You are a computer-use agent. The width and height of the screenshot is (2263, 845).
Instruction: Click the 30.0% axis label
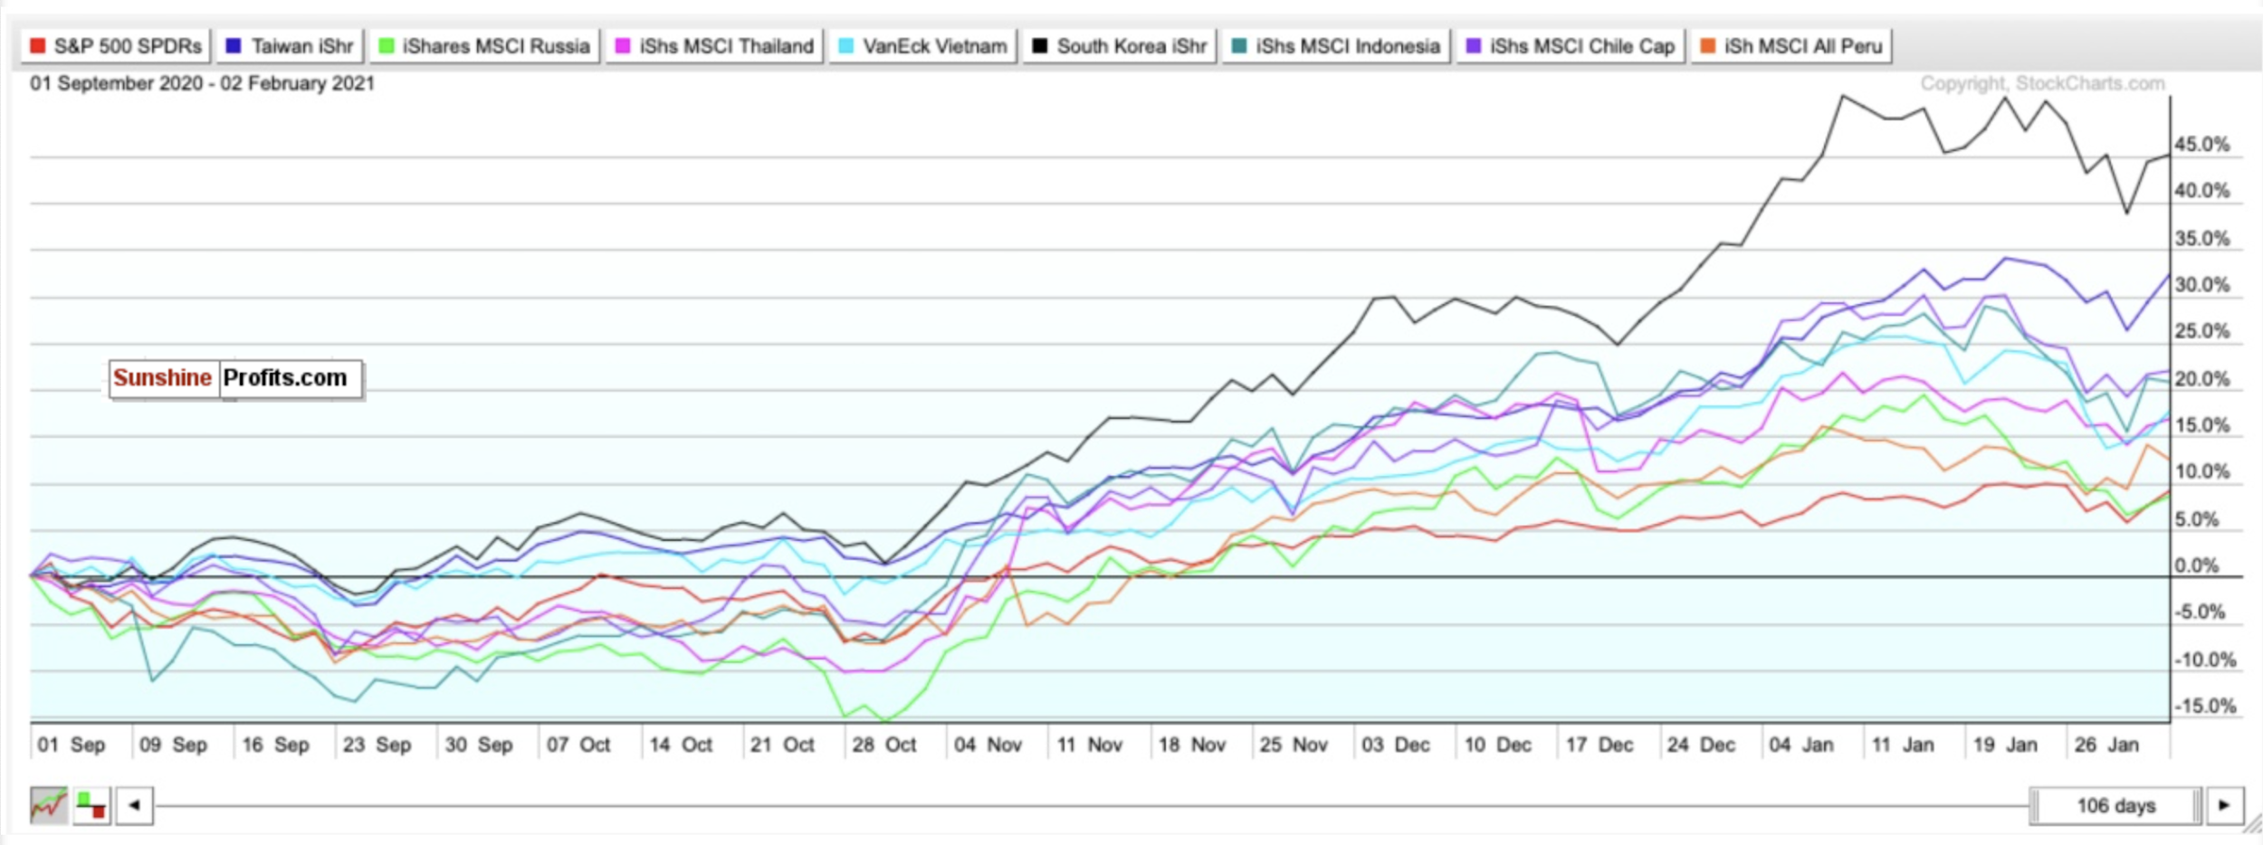coord(2201,285)
